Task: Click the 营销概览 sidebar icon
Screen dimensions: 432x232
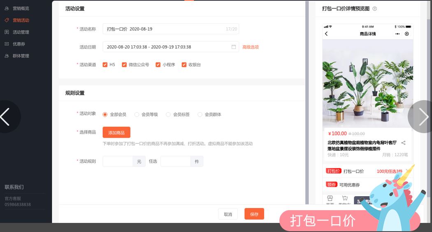Action: coord(7,8)
